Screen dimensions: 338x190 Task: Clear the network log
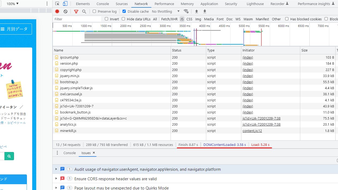(x=65, y=11)
